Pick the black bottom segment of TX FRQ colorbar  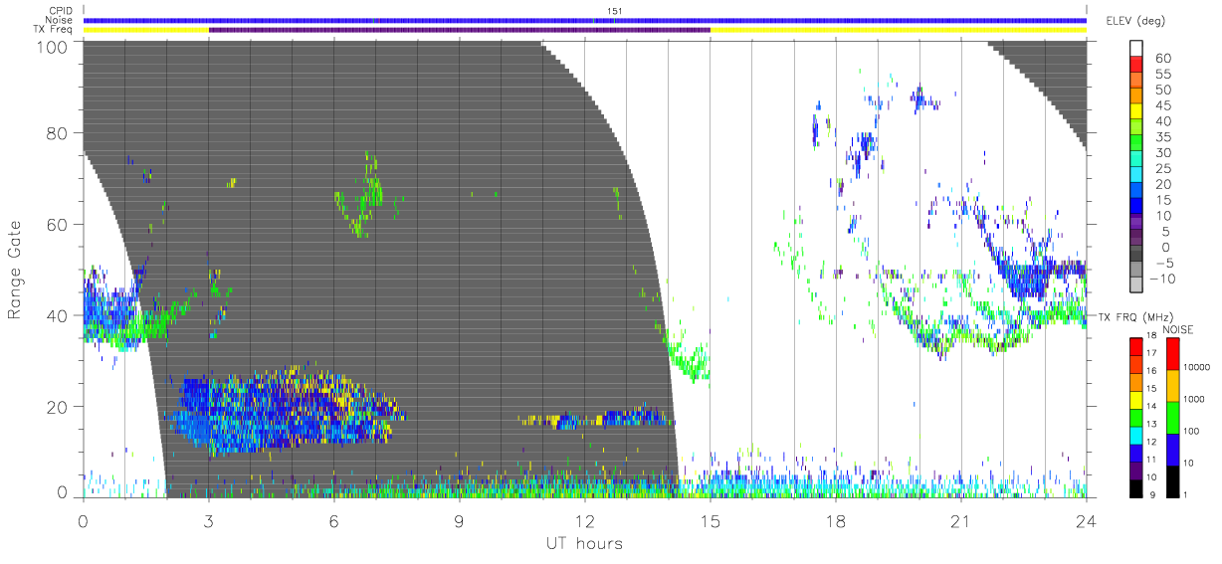(1137, 486)
